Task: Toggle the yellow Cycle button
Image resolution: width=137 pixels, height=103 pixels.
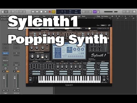Action: click(x=53, y=12)
